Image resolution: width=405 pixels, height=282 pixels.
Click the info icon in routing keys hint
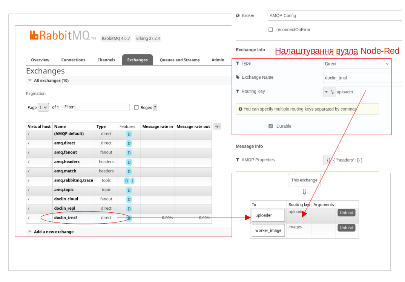[240, 109]
